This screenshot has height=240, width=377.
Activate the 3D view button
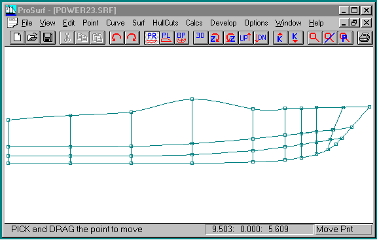pyautogui.click(x=200, y=38)
